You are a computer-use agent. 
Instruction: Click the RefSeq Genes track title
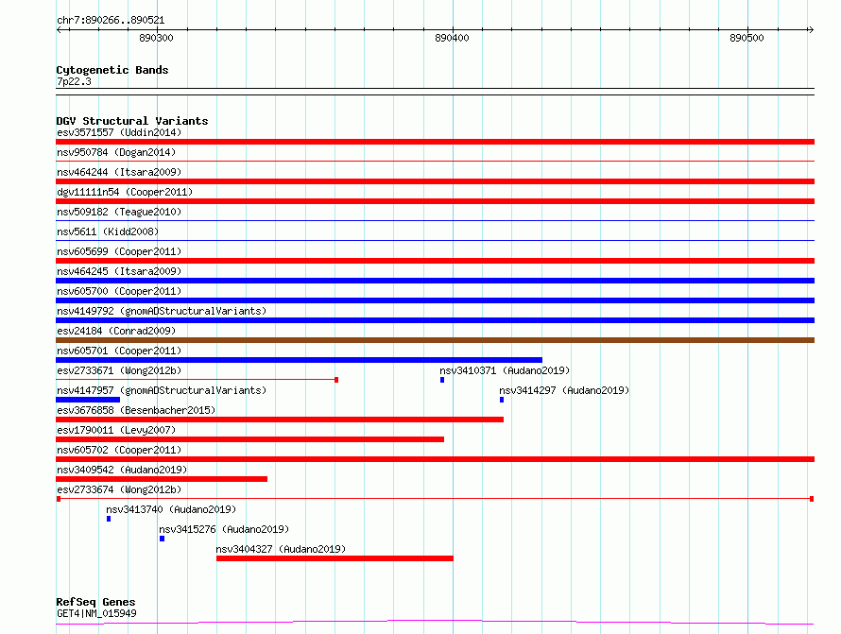pos(95,602)
